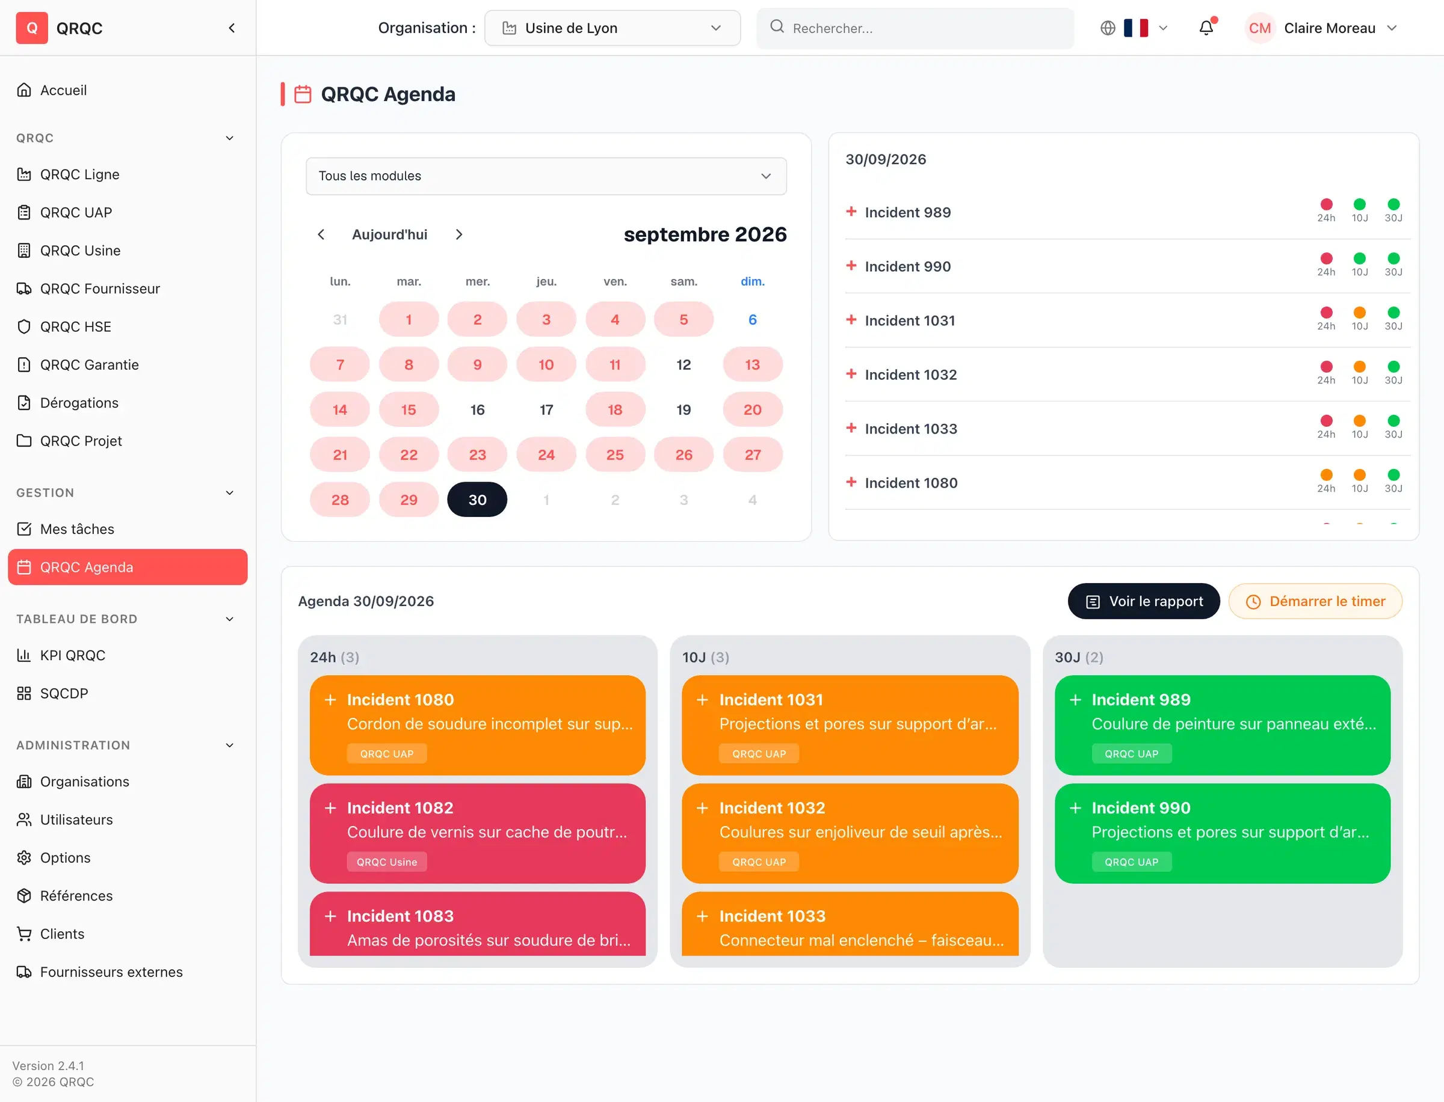This screenshot has height=1102, width=1444.
Task: Select day 16 in the calendar
Action: click(477, 409)
